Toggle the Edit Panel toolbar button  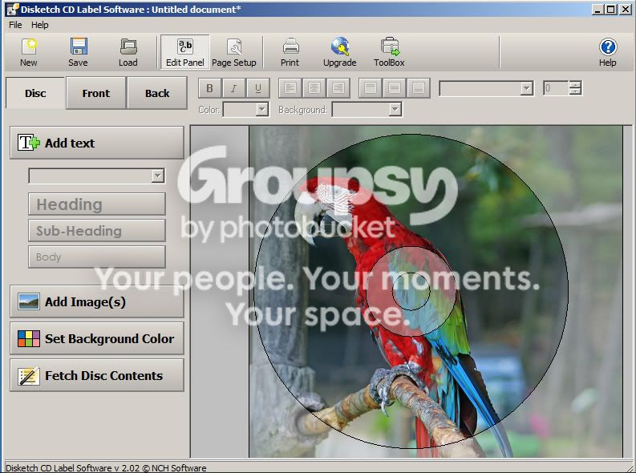pyautogui.click(x=185, y=52)
